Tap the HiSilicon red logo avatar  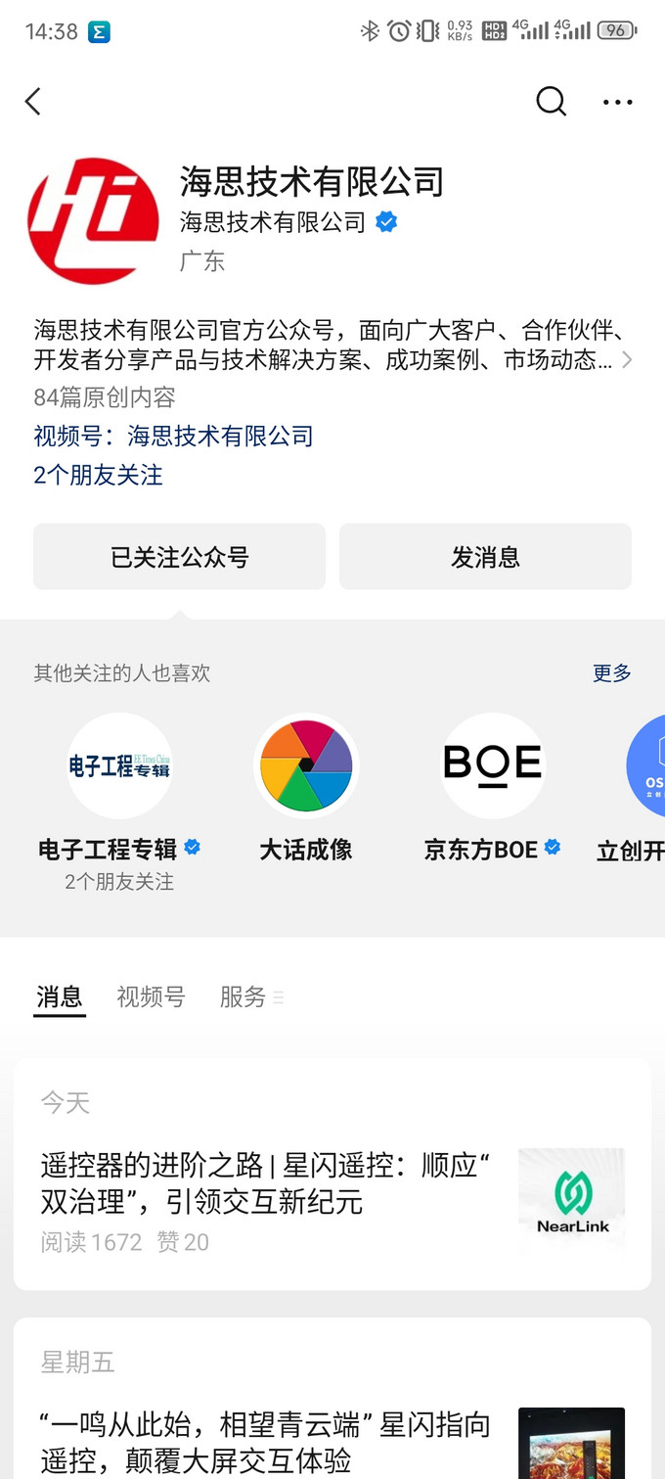[x=94, y=221]
